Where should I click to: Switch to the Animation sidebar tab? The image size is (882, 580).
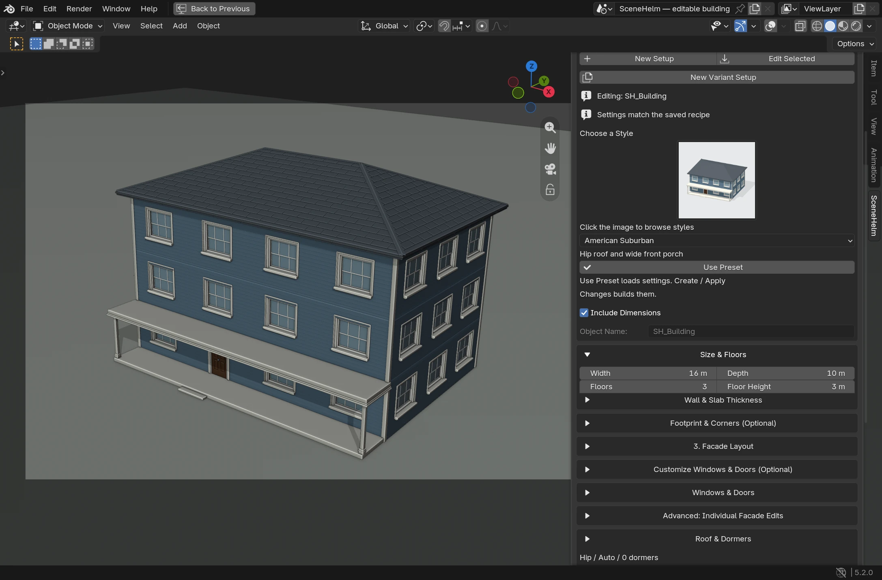pyautogui.click(x=874, y=165)
